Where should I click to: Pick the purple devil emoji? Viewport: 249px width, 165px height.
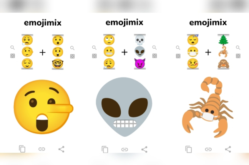point(140,63)
